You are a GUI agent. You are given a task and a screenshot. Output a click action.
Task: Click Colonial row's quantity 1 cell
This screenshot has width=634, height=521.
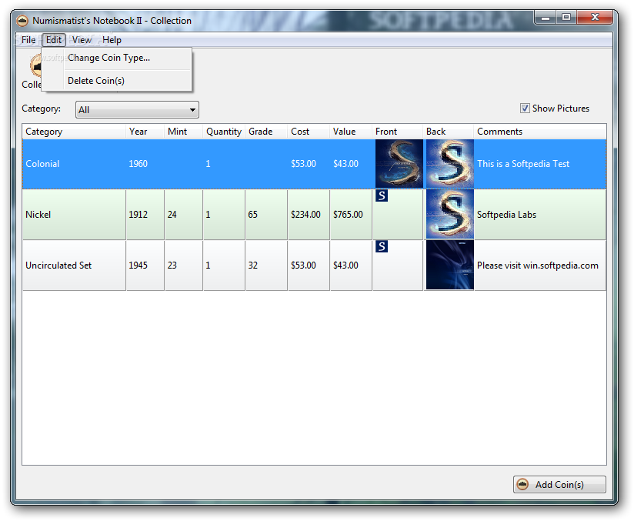(x=224, y=164)
